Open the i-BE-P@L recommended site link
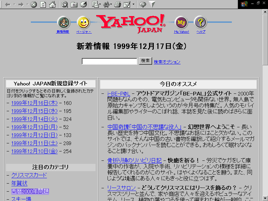 click(x=119, y=93)
